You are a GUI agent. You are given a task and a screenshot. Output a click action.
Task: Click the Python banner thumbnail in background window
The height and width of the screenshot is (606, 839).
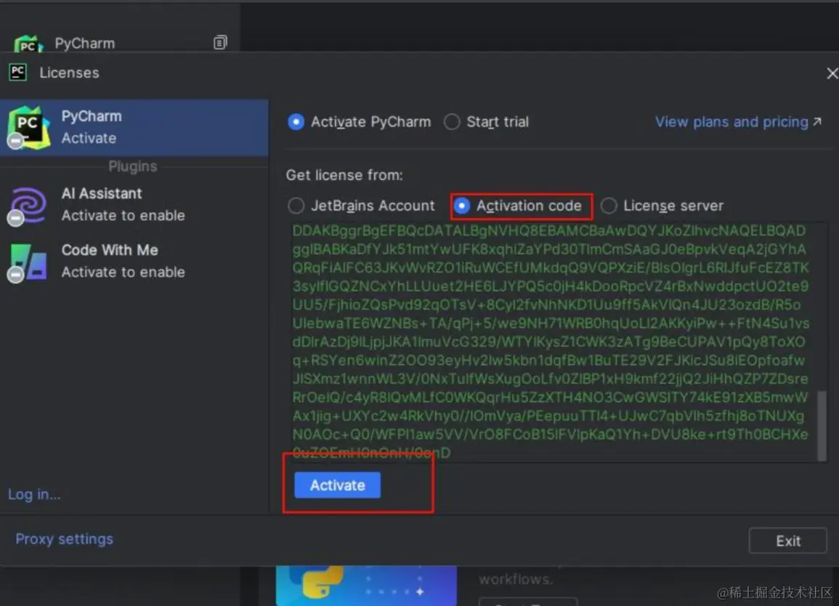(x=367, y=586)
